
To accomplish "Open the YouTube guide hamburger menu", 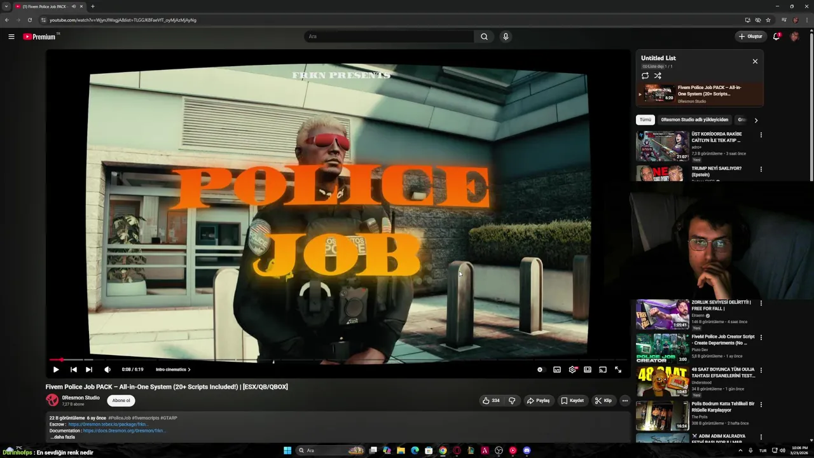I will pyautogui.click(x=11, y=36).
